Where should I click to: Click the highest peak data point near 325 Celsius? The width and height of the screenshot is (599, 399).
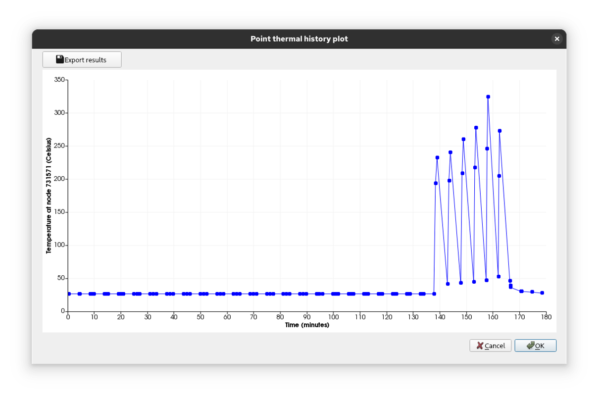488,97
